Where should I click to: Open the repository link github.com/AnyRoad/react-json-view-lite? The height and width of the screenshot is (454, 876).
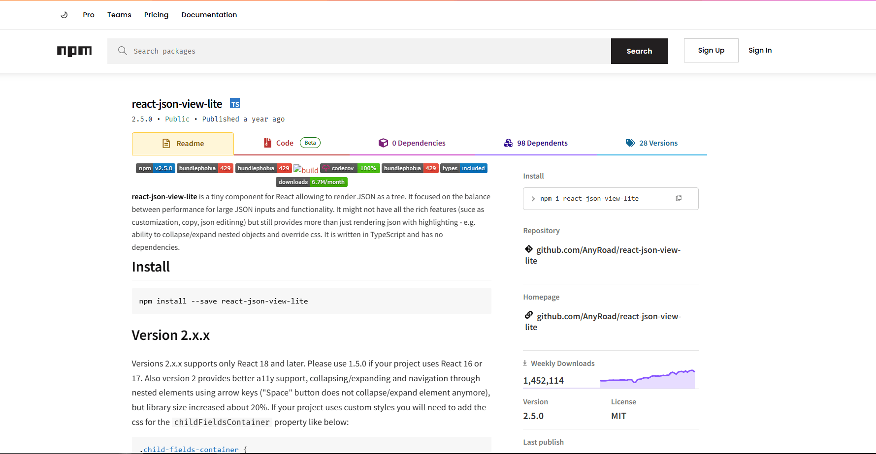pyautogui.click(x=603, y=255)
